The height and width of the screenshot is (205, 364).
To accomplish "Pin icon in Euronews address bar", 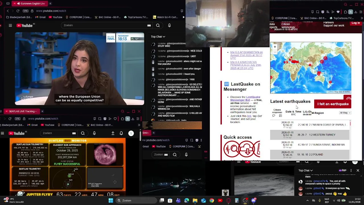I will tap(182, 11).
